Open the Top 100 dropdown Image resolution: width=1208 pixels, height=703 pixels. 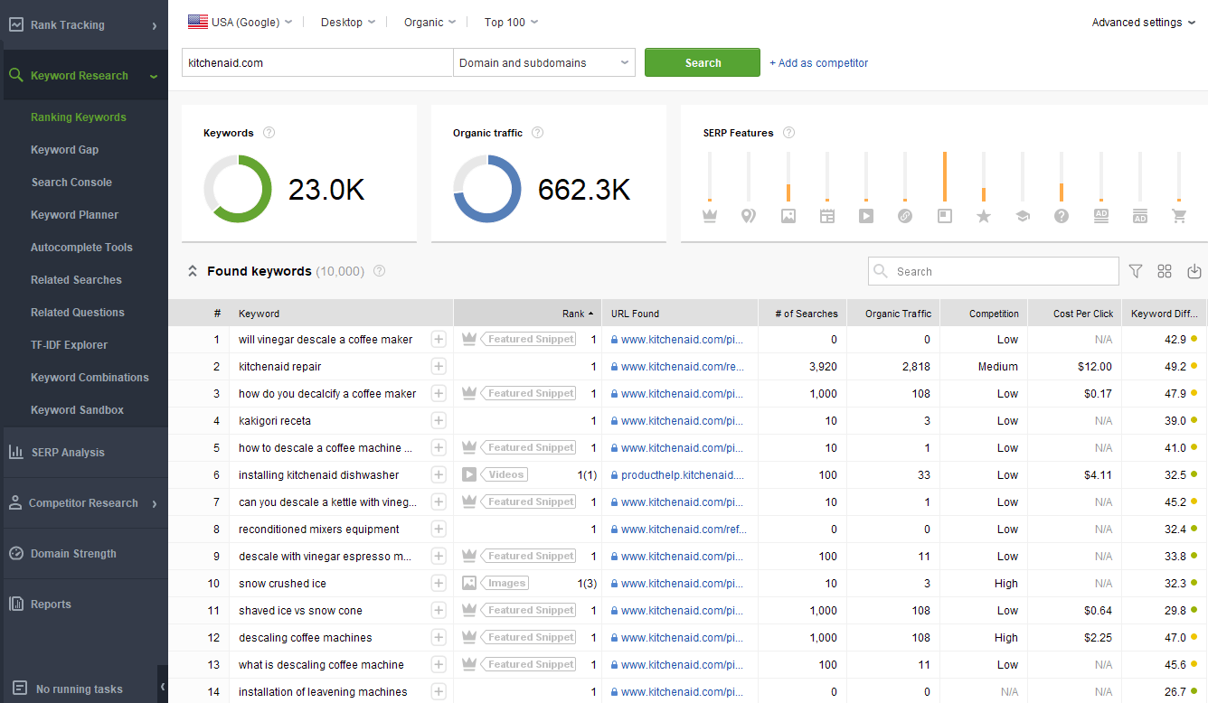point(511,22)
